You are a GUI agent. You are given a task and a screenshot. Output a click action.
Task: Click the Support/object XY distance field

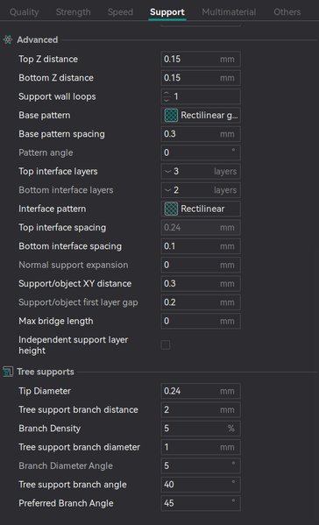[201, 284]
